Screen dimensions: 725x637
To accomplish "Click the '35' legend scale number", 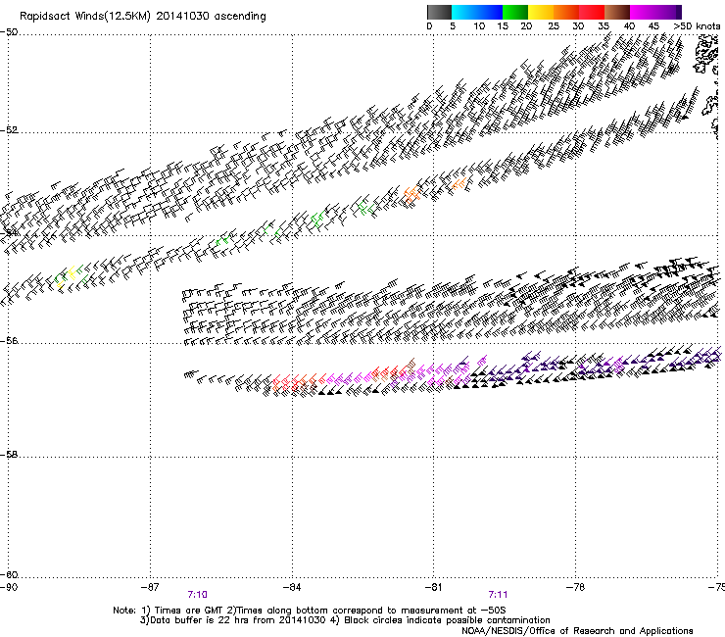I will pos(604,26).
